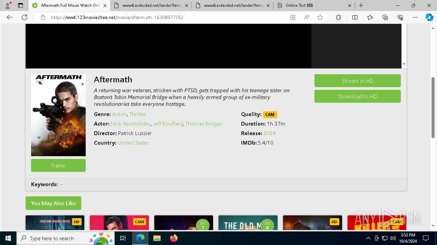Click the page vertical scrollbar thumb
This screenshot has width=437, height=245.
[x=433, y=108]
